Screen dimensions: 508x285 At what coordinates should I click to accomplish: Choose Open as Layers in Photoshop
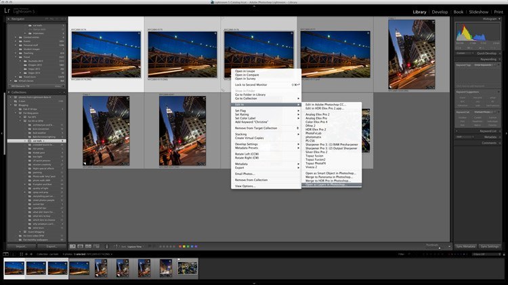[x=331, y=185]
